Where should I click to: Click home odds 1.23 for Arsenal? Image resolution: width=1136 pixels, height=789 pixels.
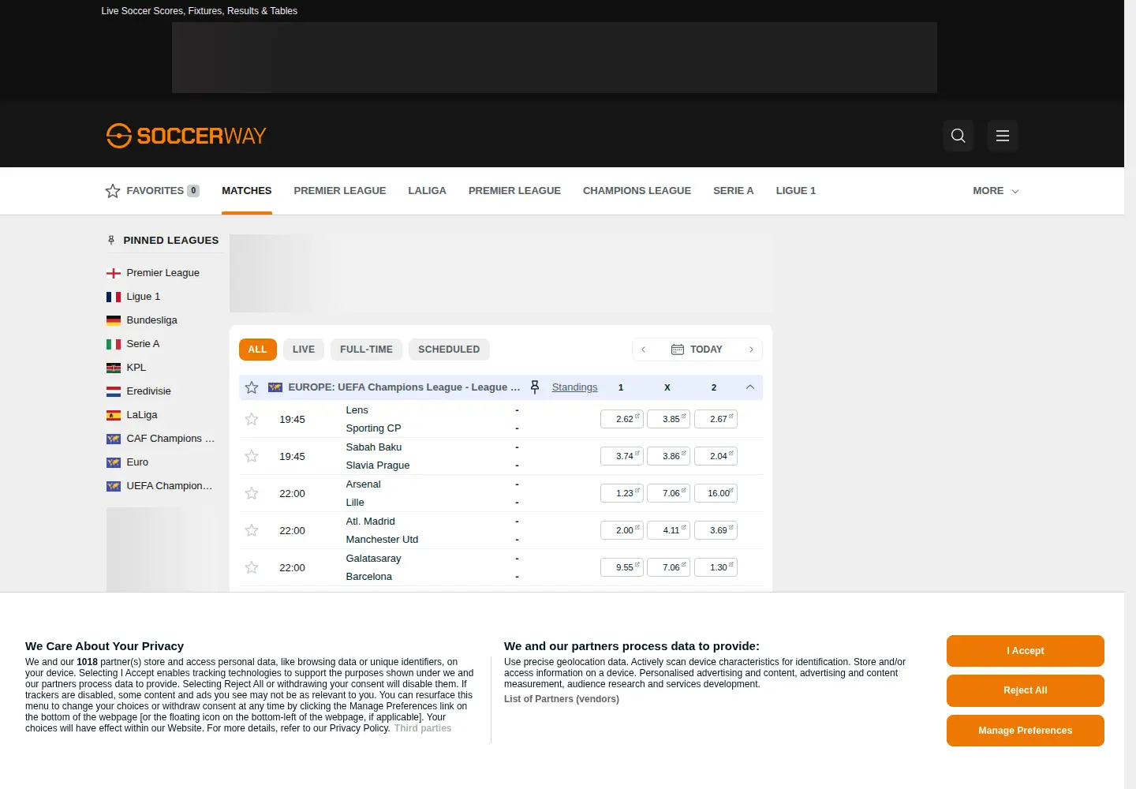click(622, 493)
